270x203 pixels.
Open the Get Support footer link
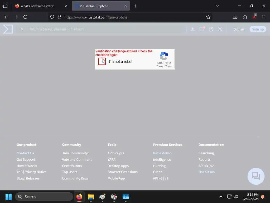[x=26, y=159]
